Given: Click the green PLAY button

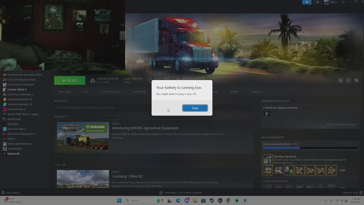Looking at the screenshot, I should click(70, 81).
